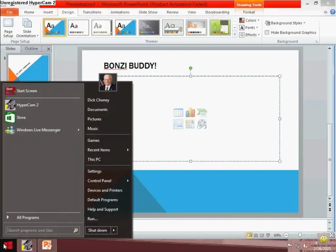Image resolution: width=336 pixels, height=252 pixels.
Task: Close the Slides/Outline pane
Action: pyautogui.click(x=49, y=49)
